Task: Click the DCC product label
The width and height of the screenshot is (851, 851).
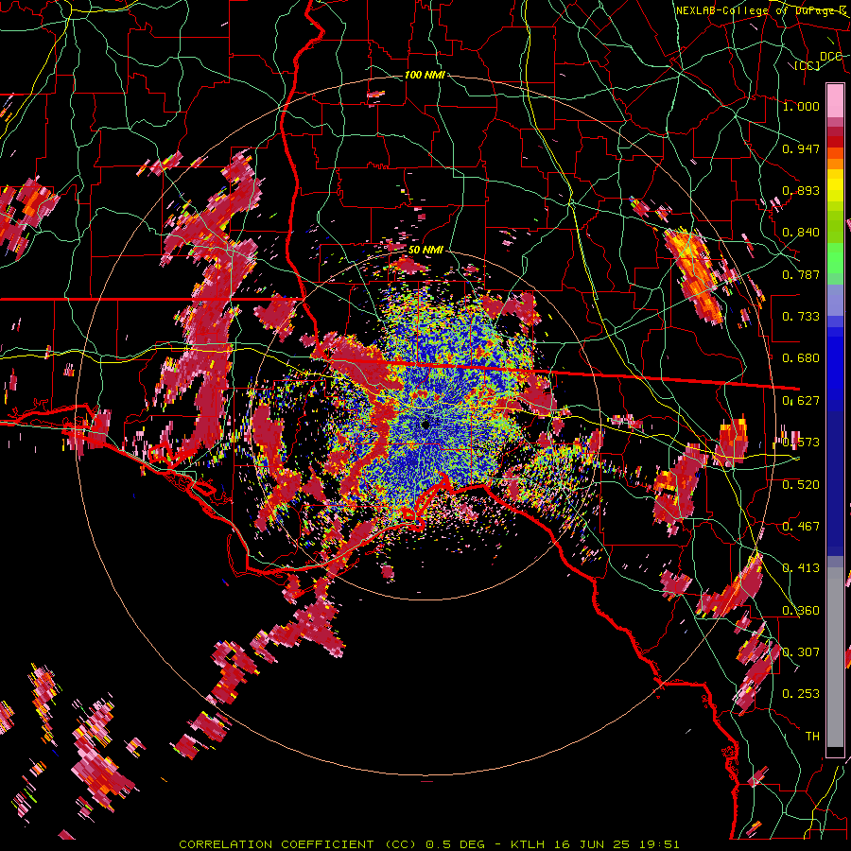Action: pos(830,56)
